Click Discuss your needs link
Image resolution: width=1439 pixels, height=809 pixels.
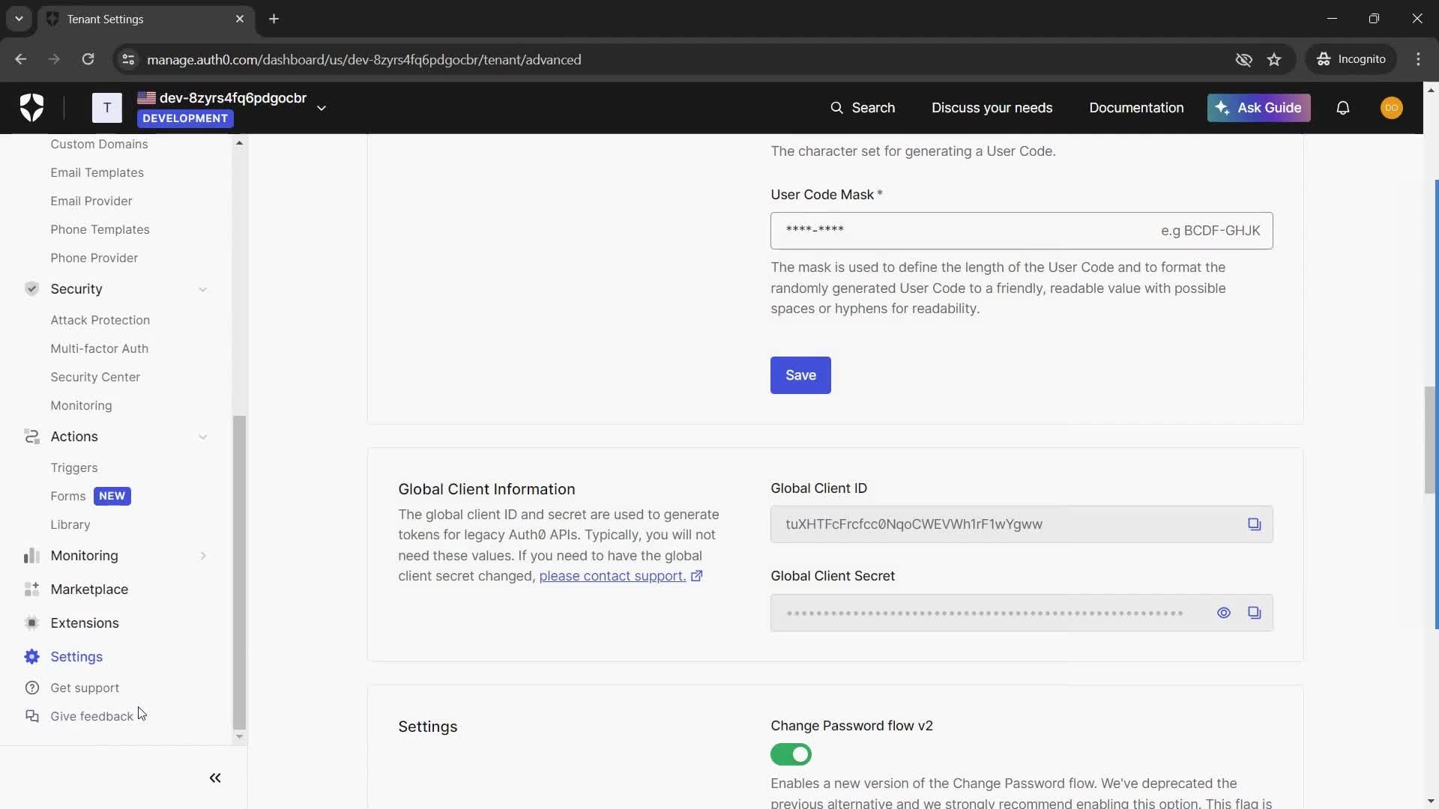click(x=992, y=108)
